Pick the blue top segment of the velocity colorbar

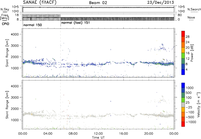tap(183, 85)
